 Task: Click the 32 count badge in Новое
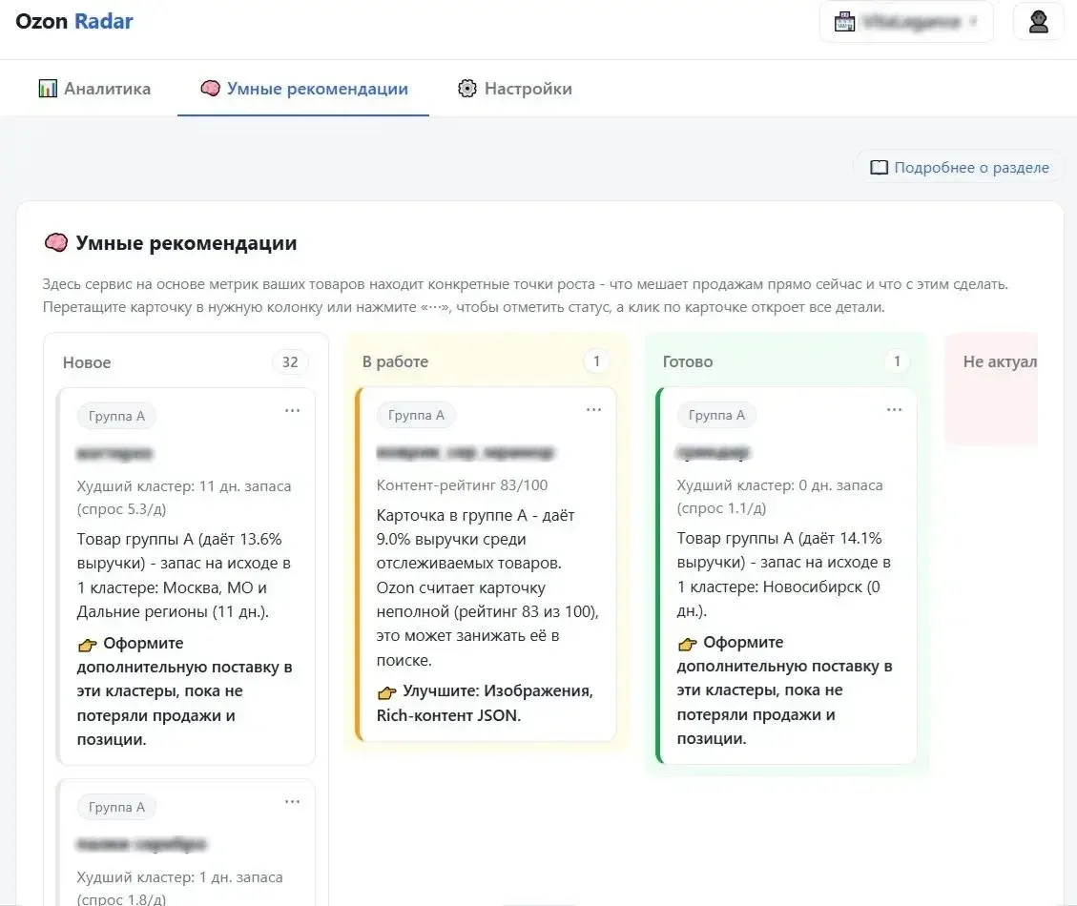click(290, 362)
